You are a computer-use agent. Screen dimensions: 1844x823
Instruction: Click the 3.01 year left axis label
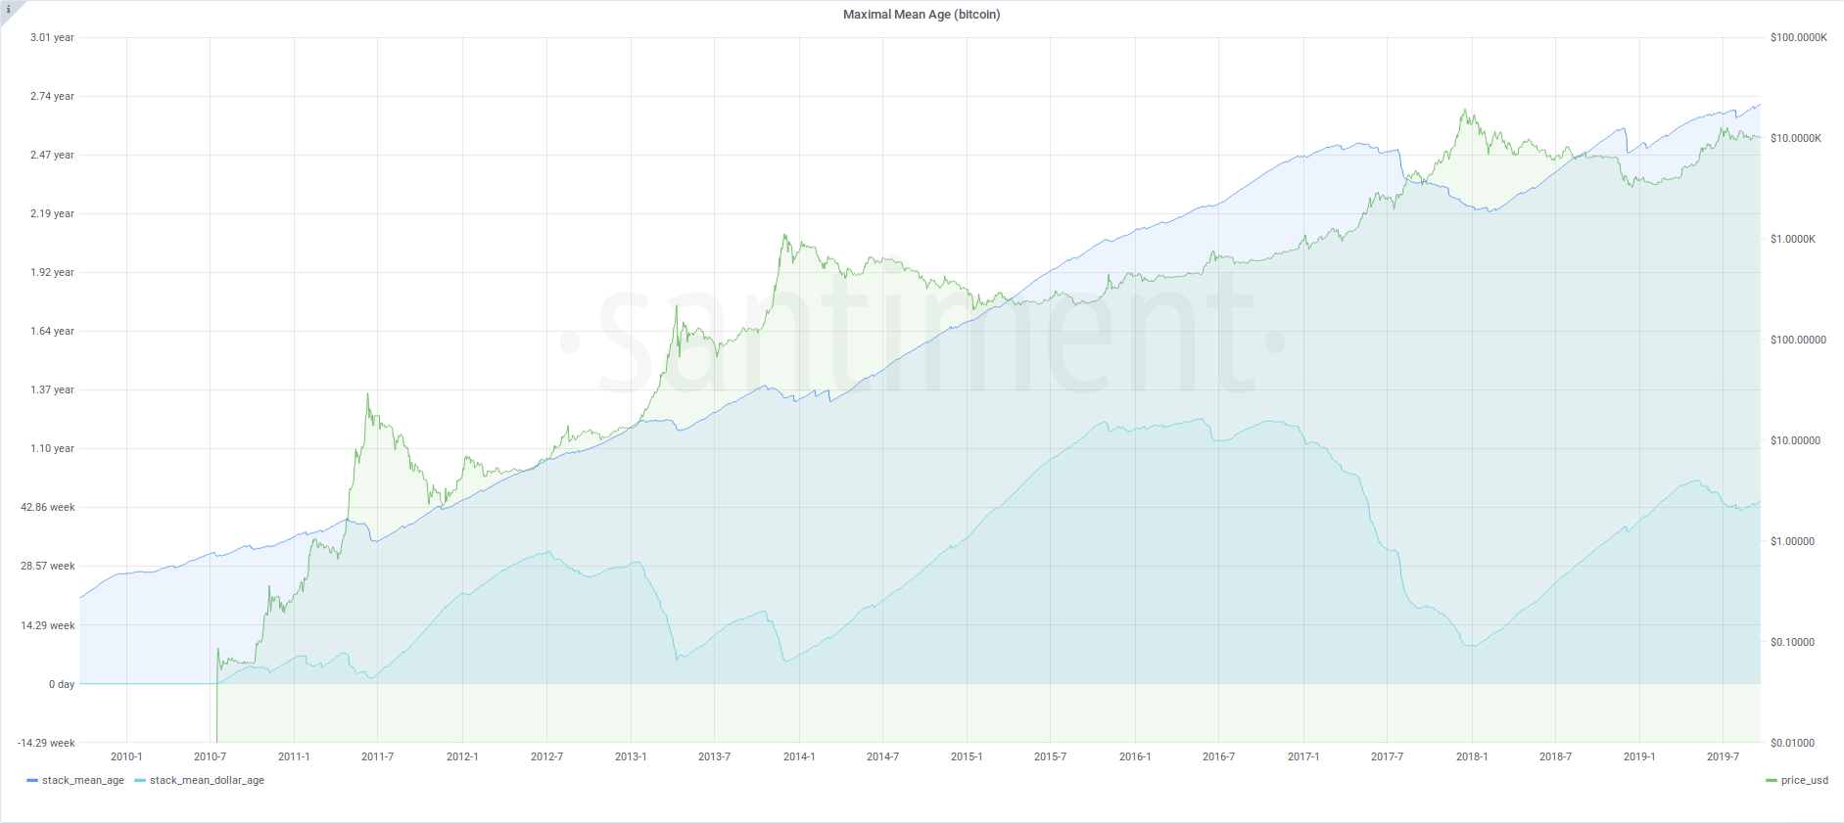tap(52, 38)
